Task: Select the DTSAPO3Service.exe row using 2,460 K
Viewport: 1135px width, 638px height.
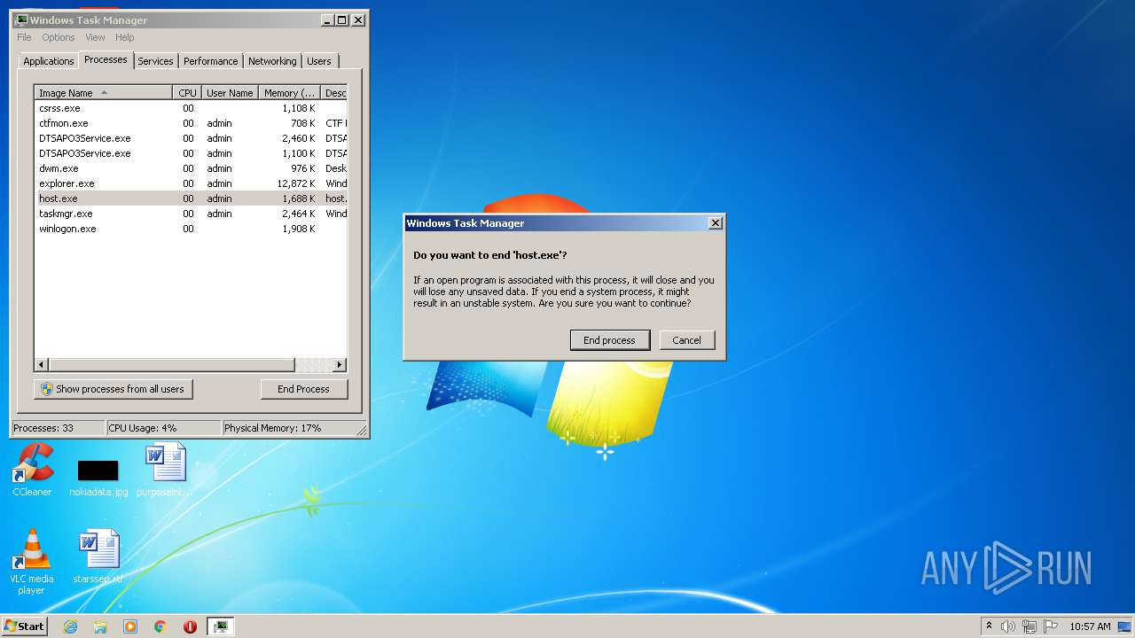Action: [191, 138]
